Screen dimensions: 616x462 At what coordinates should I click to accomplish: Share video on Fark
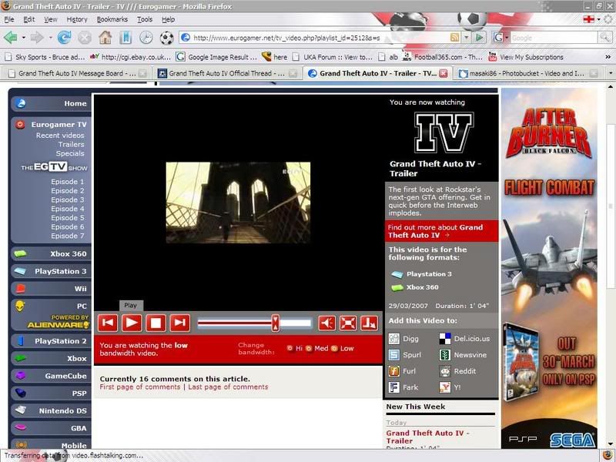(403, 387)
